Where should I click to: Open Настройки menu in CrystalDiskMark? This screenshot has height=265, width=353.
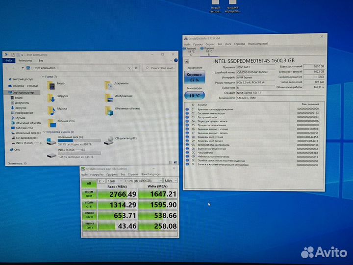97,174
